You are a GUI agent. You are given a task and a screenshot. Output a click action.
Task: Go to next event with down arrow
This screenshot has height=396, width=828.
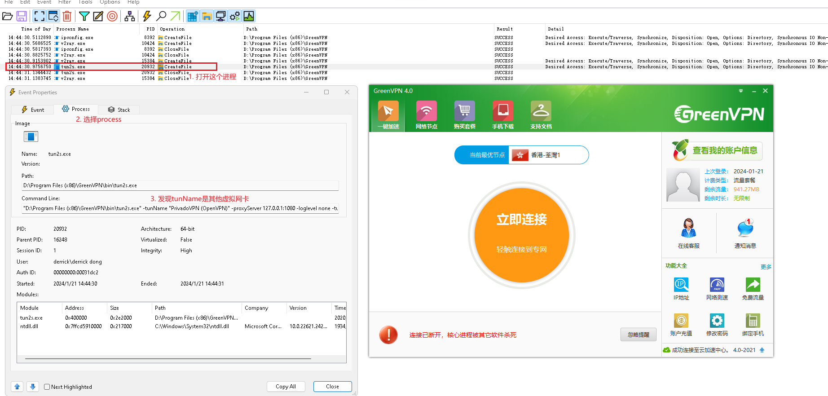tap(32, 387)
